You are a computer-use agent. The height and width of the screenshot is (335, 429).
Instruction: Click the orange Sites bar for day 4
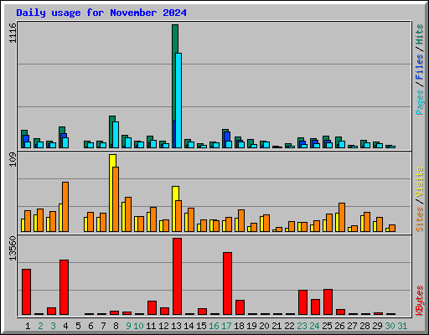pyautogui.click(x=65, y=207)
